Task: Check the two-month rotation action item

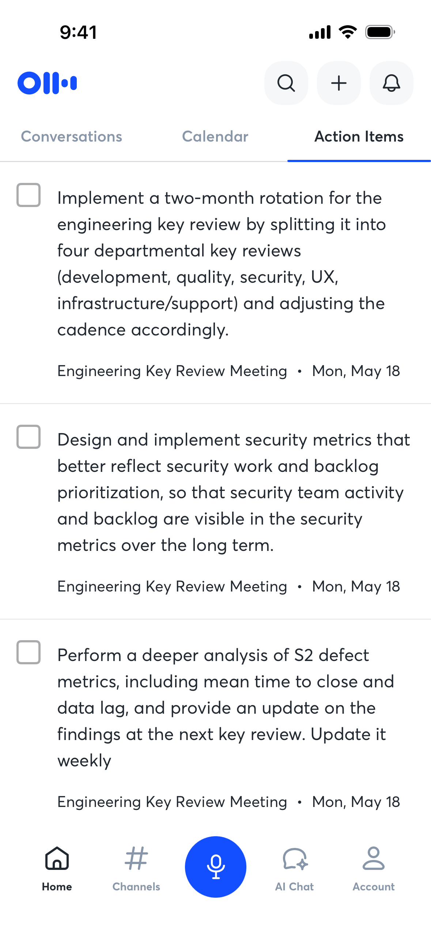Action: click(29, 195)
